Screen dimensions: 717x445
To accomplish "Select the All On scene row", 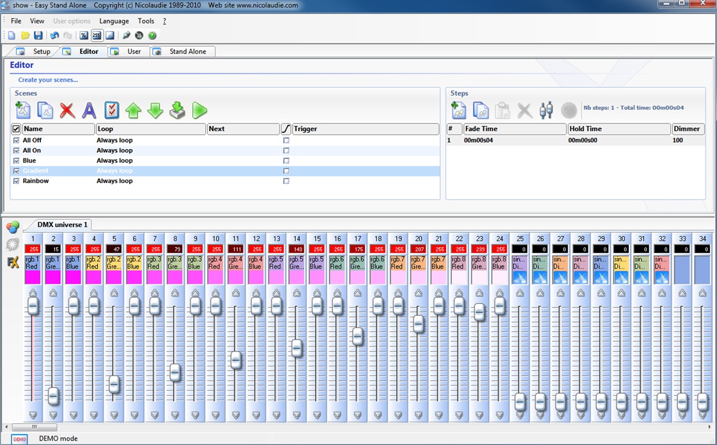I will (32, 150).
